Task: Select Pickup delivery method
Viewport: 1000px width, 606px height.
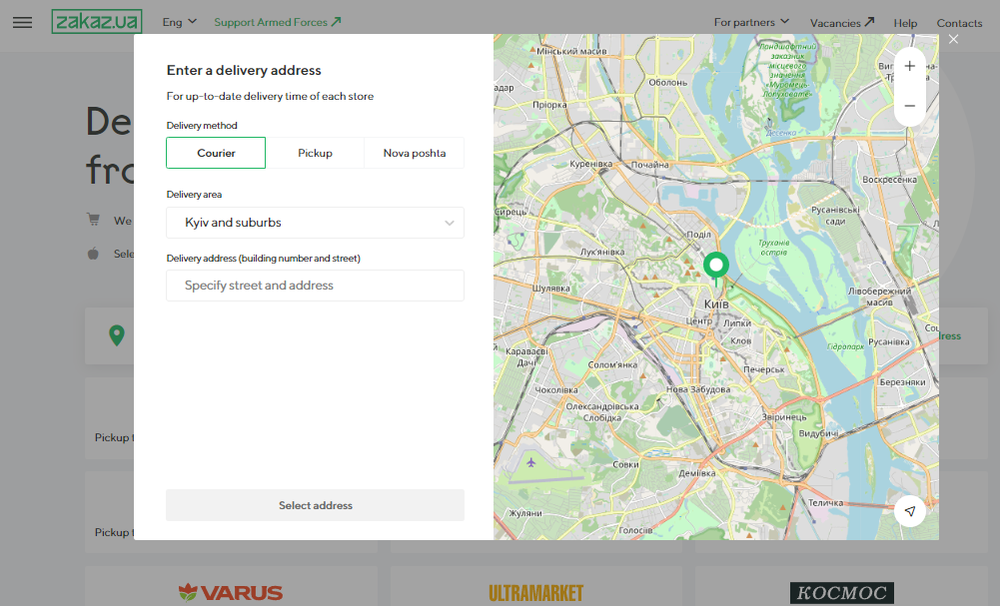Action: point(315,153)
